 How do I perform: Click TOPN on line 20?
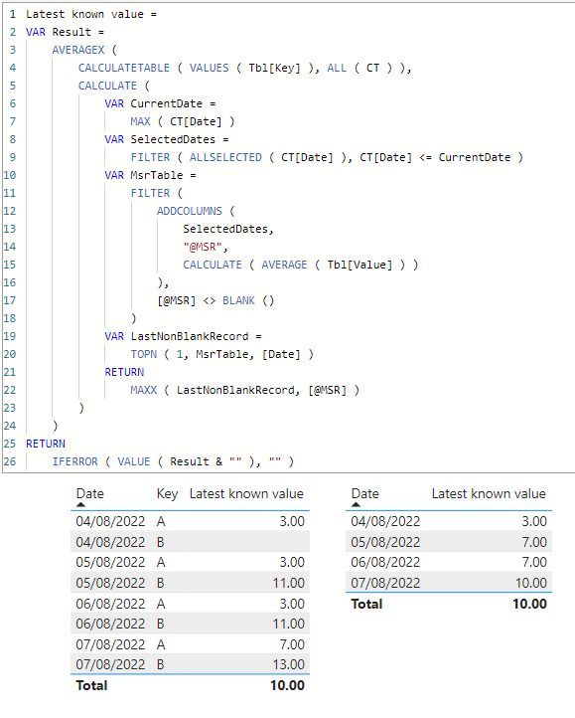click(x=144, y=354)
